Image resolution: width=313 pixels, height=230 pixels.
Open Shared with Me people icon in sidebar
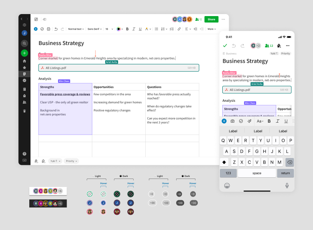pyautogui.click(x=24, y=102)
